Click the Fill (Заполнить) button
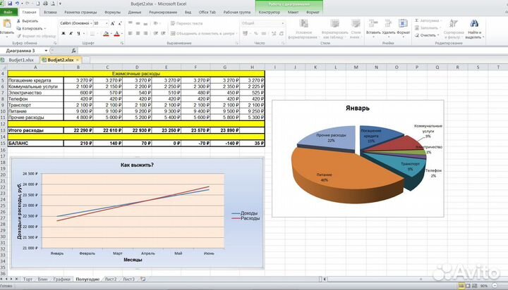The width and height of the screenshot is (508, 290). [x=428, y=28]
